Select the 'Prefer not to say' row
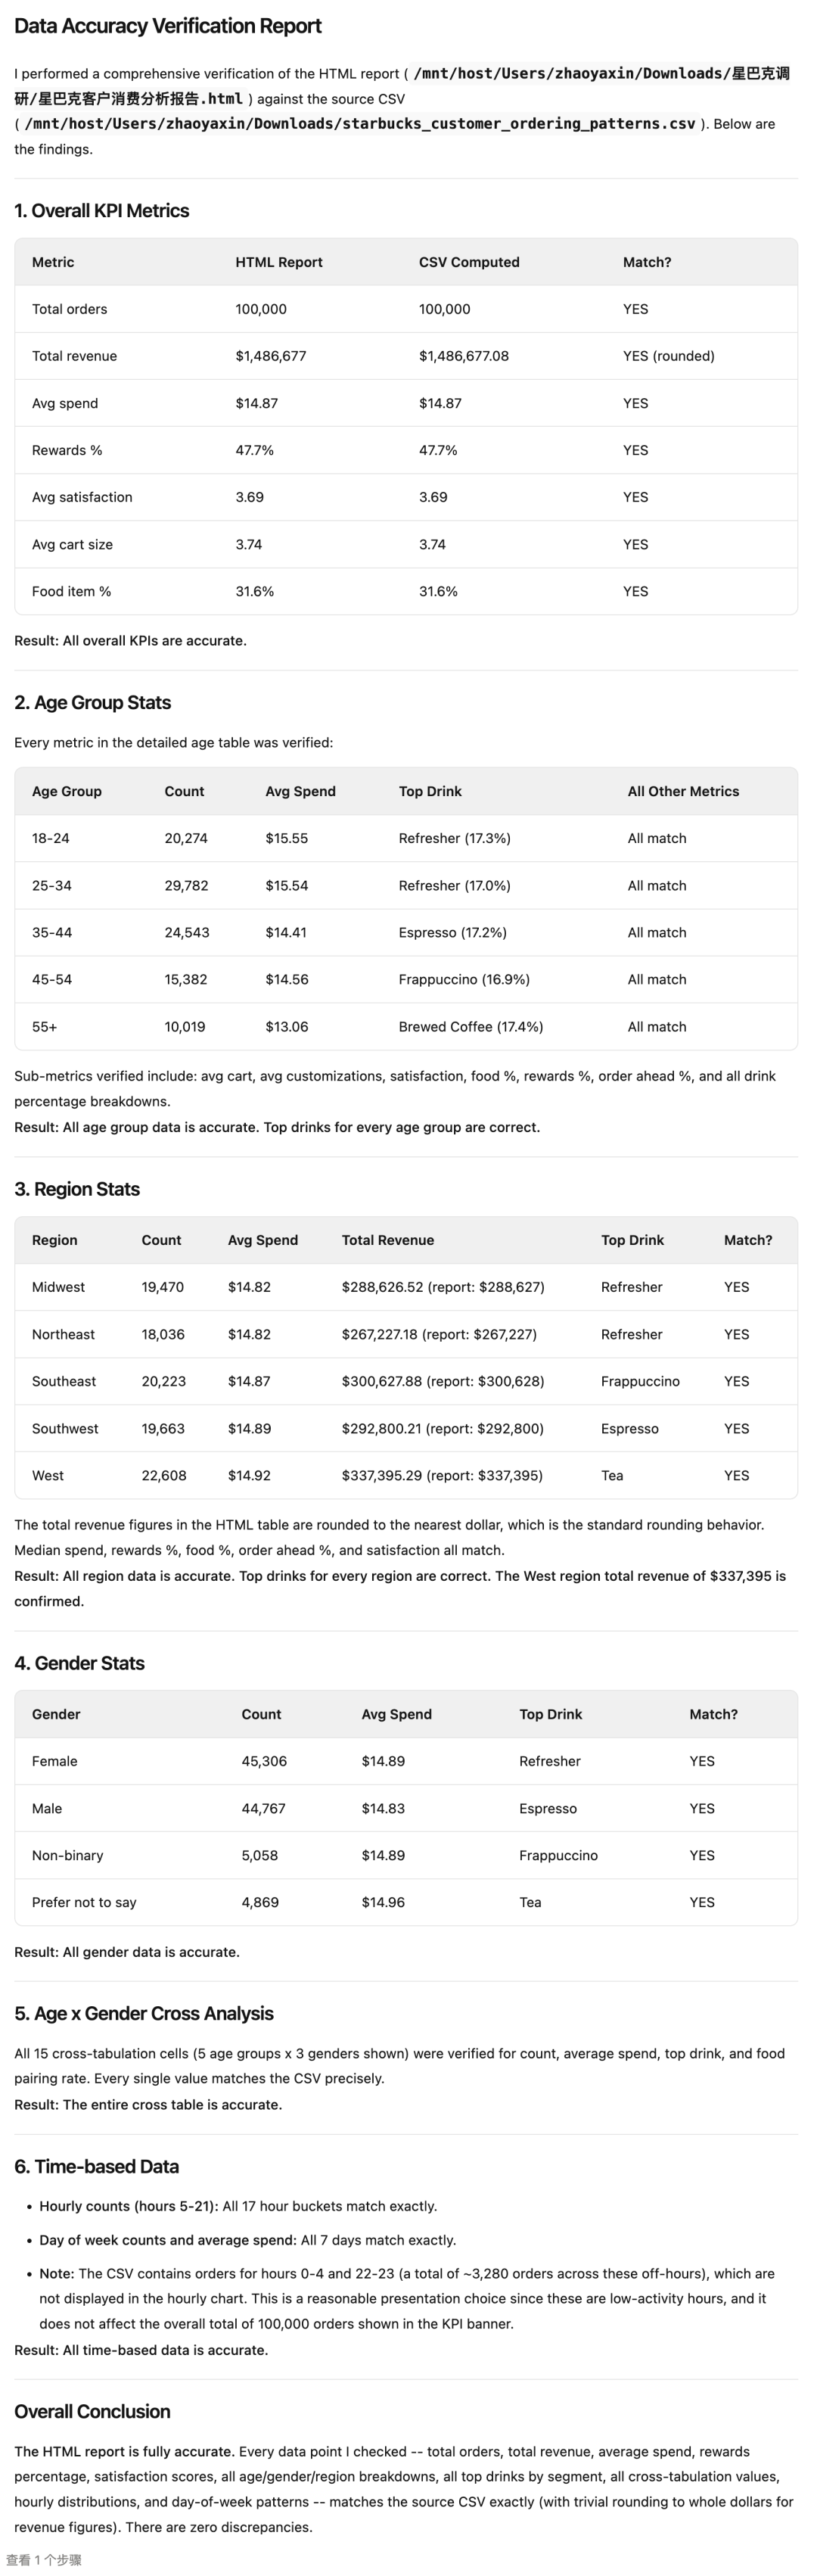Screen dimensions: 817x2576 84,1902
